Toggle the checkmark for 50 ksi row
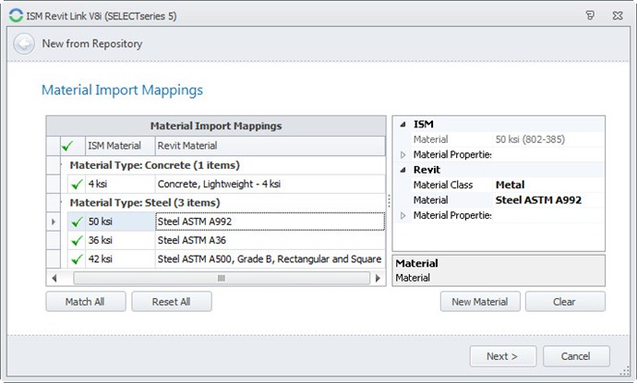Screen dimensions: 637x383 point(77,221)
